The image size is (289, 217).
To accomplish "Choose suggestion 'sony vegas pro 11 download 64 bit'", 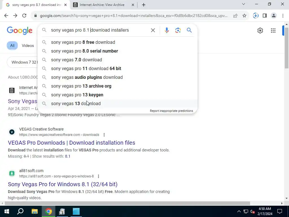I will (x=117, y=69).
